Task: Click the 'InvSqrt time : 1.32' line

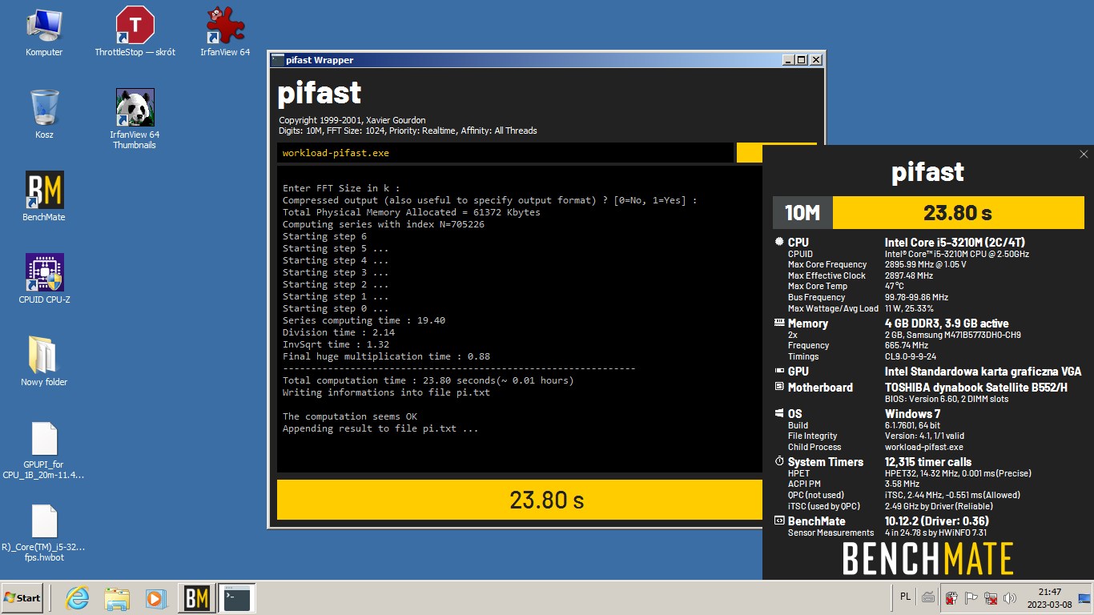Action: [336, 344]
